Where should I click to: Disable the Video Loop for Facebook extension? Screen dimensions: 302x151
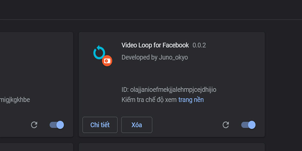pos(248,125)
